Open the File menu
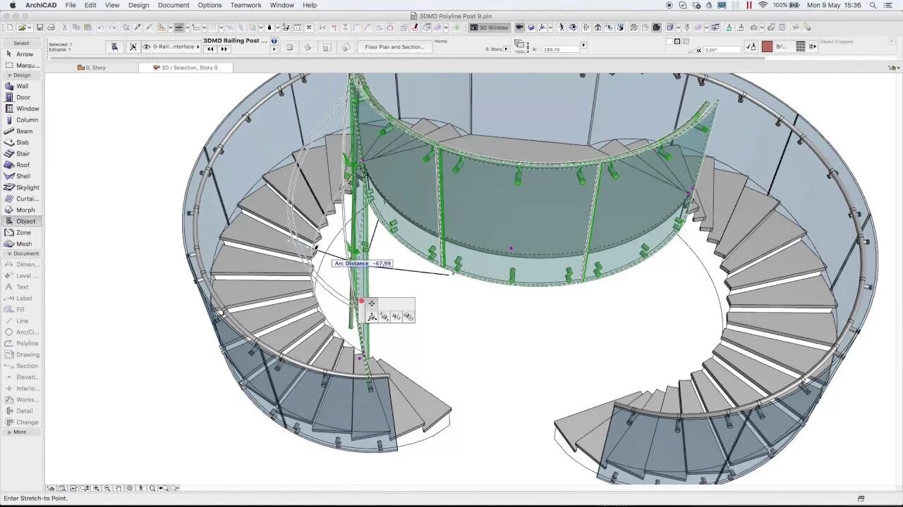This screenshot has height=507, width=903. 71,5
